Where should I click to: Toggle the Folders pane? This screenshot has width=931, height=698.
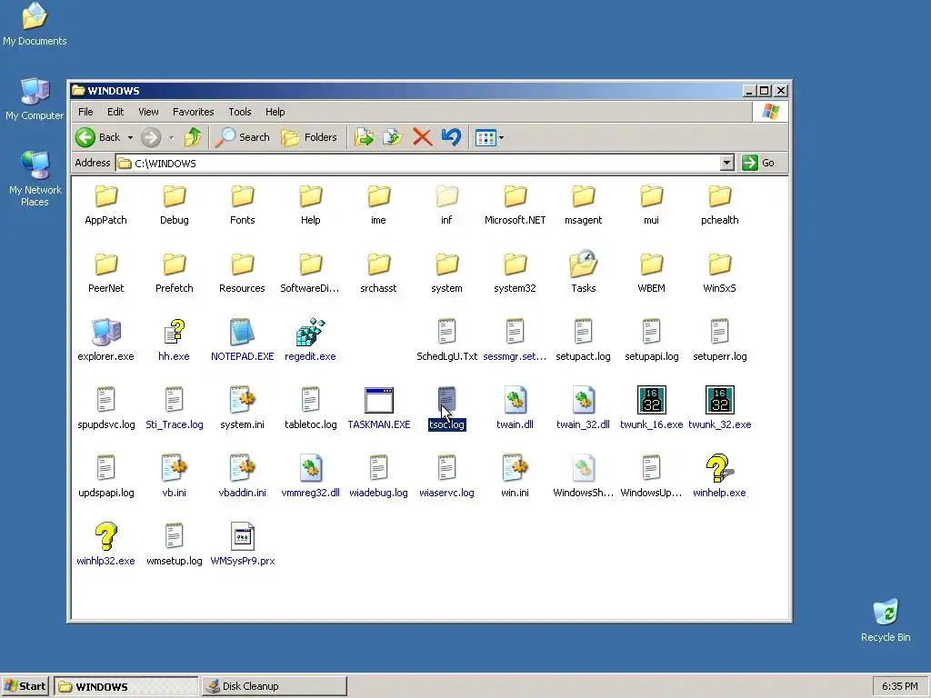(x=309, y=138)
